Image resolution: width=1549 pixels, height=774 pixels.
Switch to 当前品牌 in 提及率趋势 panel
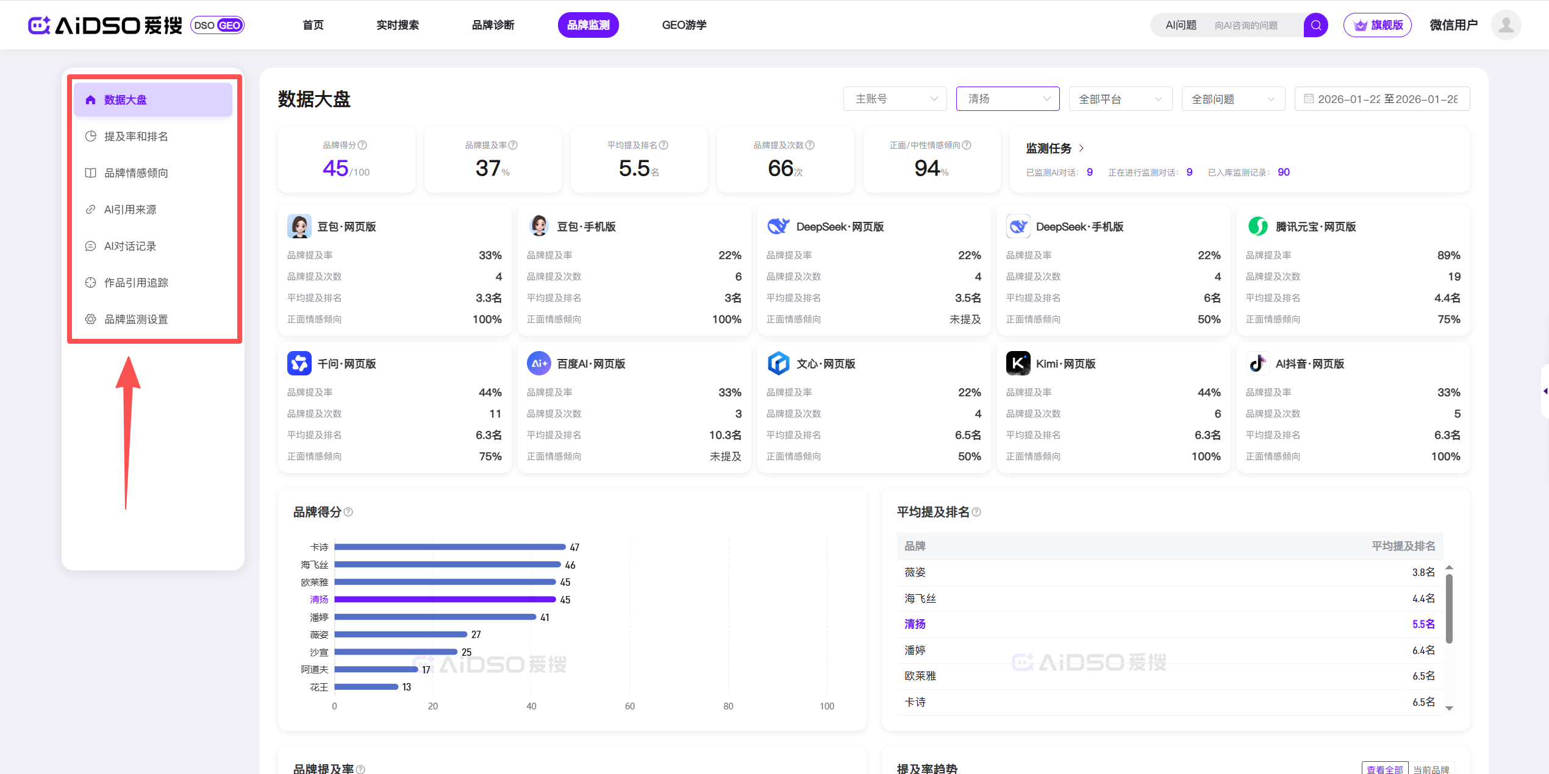pos(1431,769)
